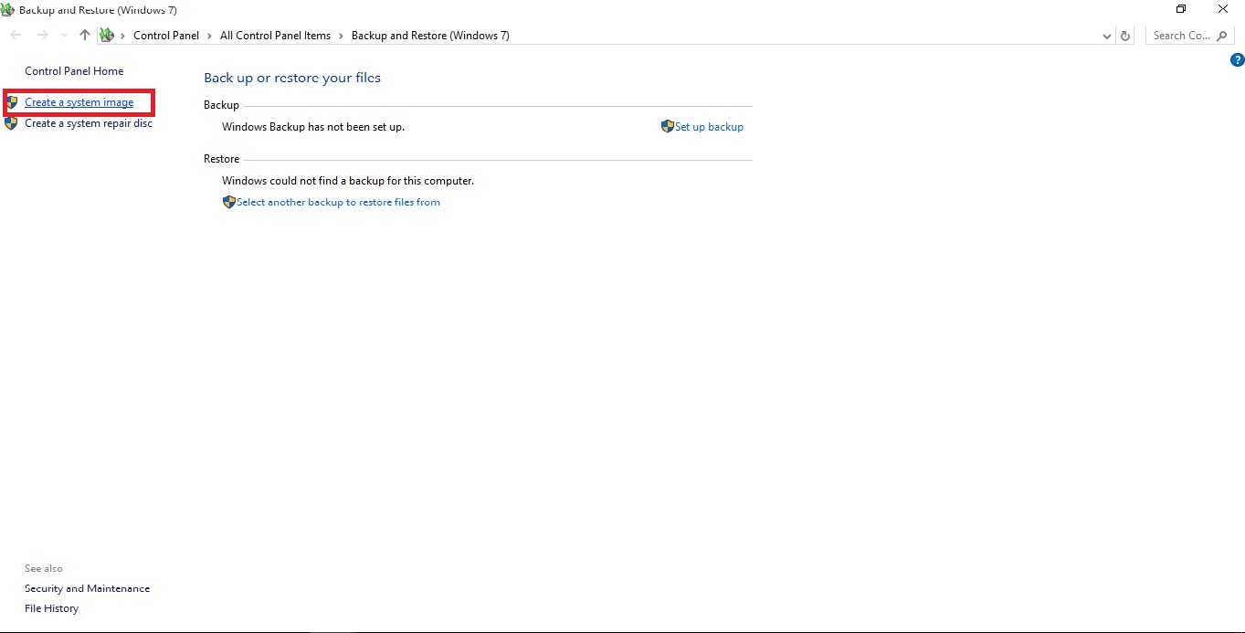Open Create a system repair disc
The width and height of the screenshot is (1245, 633).
click(x=89, y=123)
